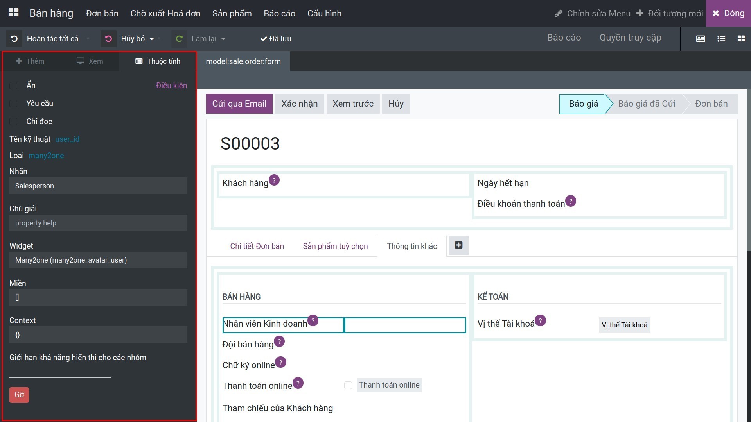Viewport: 751px width, 422px height.
Task: Click the Xác nhận button
Action: click(300, 104)
